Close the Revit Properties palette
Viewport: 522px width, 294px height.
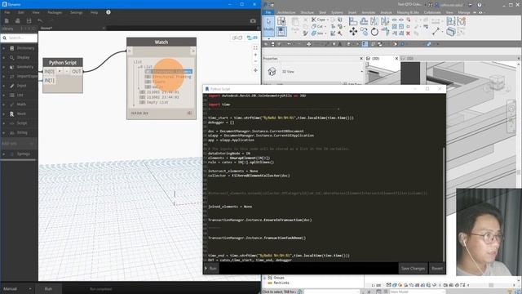pyautogui.click(x=361, y=58)
